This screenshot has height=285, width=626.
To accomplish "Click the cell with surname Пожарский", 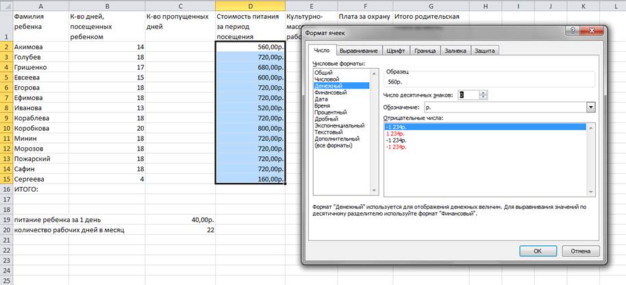I will coord(40,159).
